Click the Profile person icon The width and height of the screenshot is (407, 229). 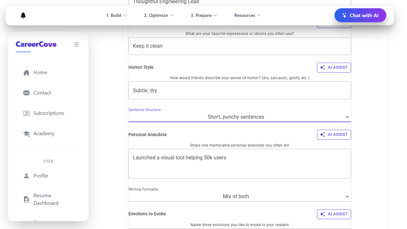[x=26, y=176]
